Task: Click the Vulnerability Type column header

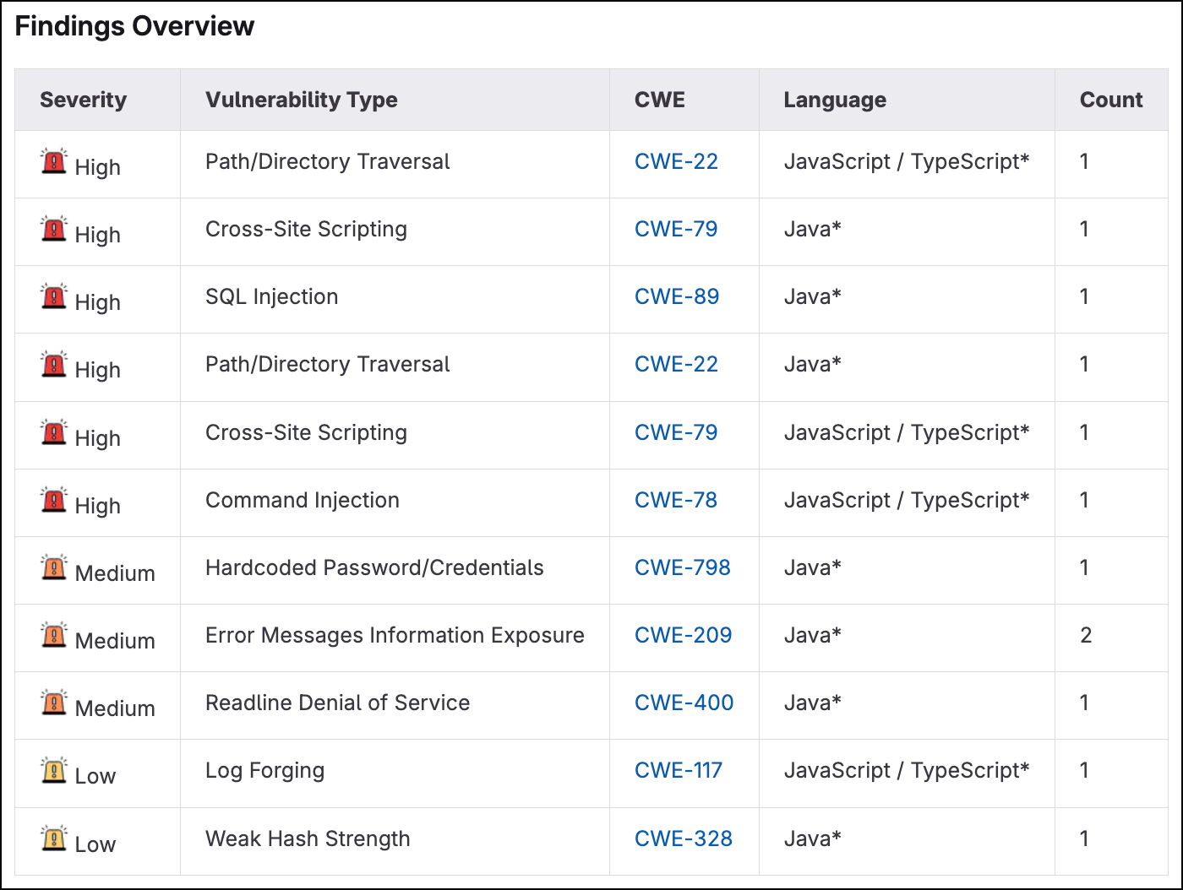Action: coord(301,100)
